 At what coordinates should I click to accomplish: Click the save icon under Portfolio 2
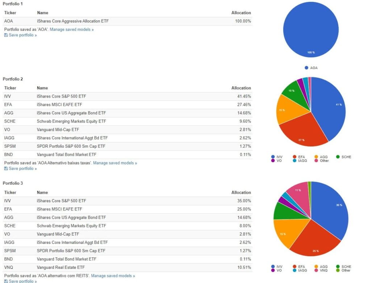(x=6, y=169)
